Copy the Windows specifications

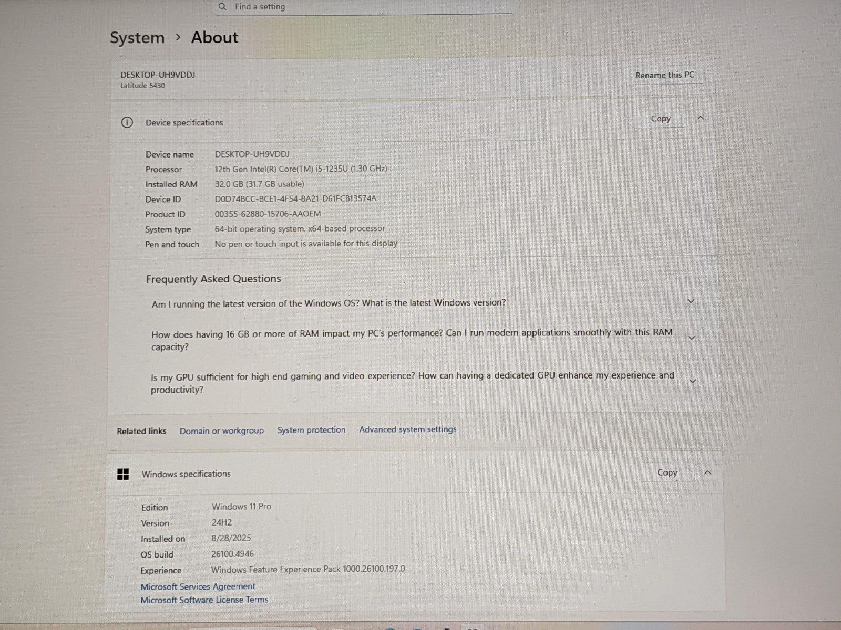(666, 472)
